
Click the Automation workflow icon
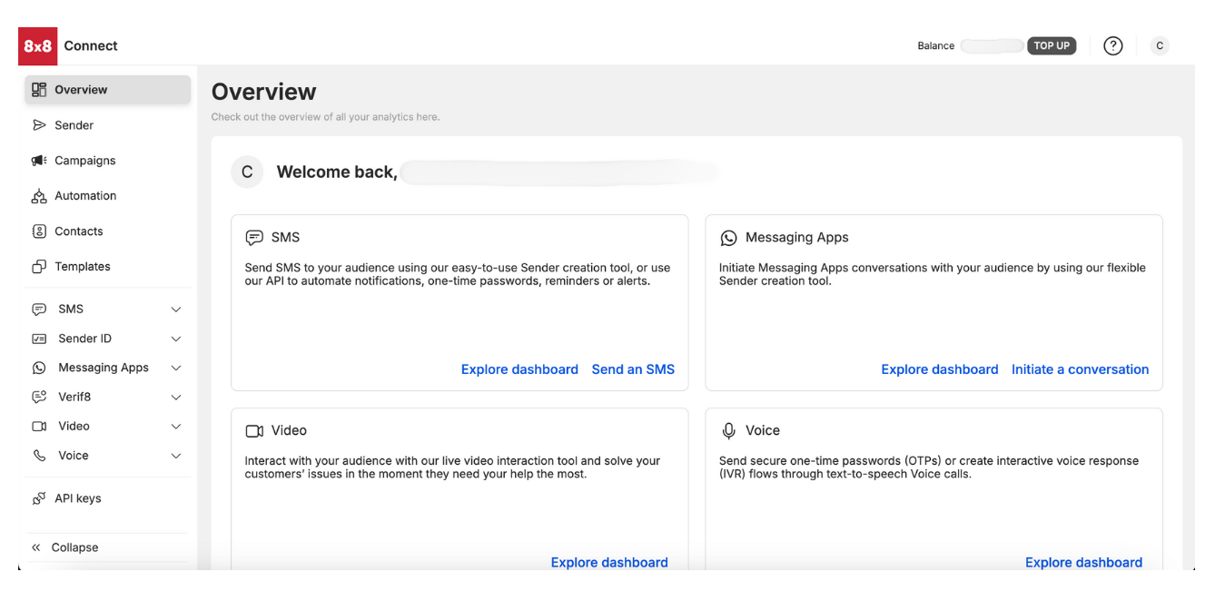39,196
